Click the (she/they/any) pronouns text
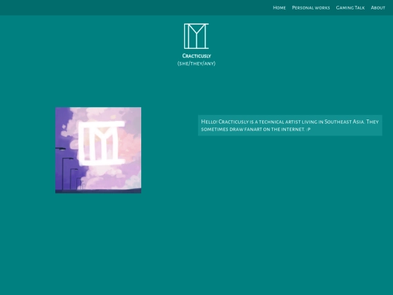This screenshot has height=295, width=393. pos(196,63)
